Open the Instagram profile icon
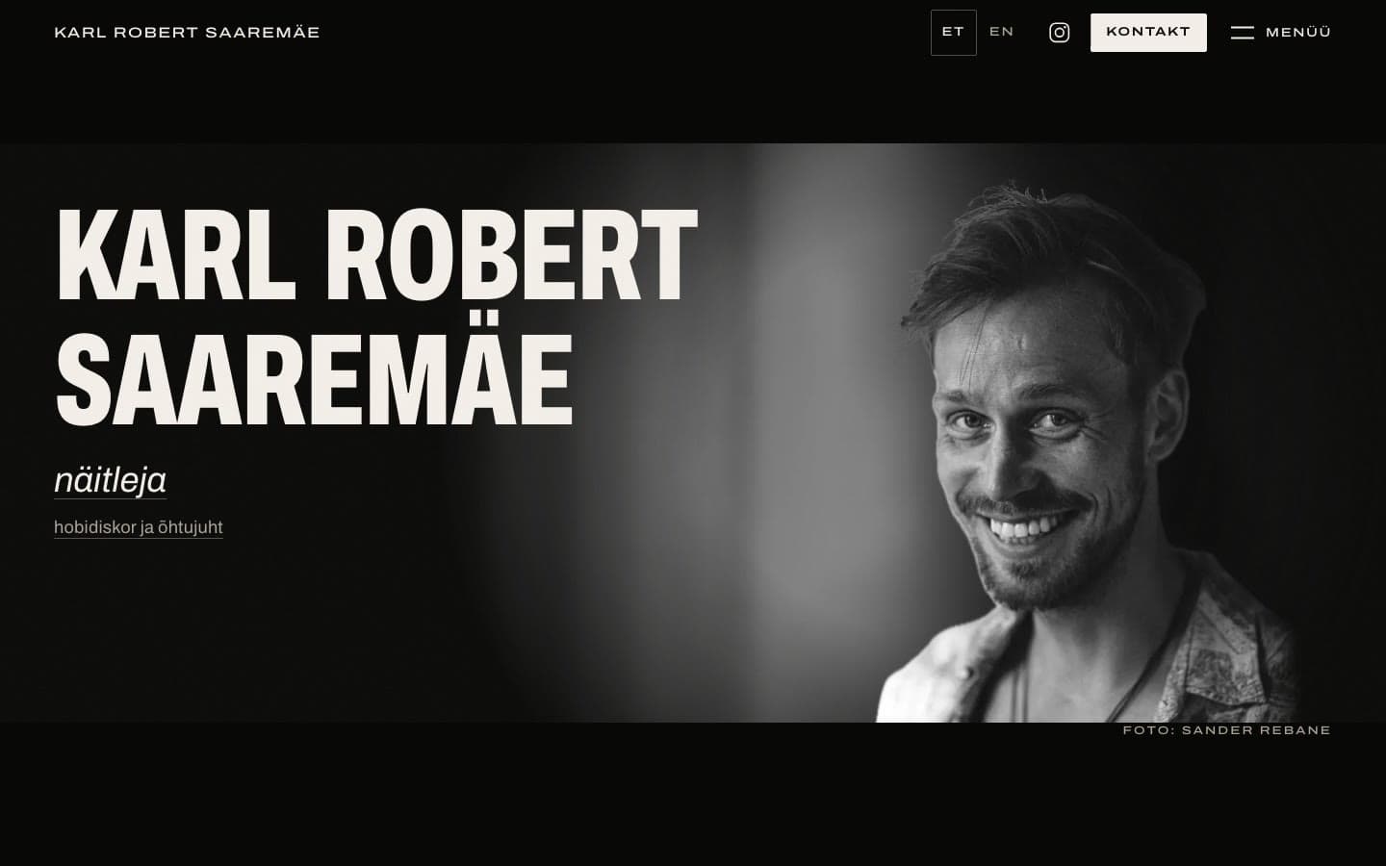This screenshot has height=866, width=1386. click(x=1059, y=33)
